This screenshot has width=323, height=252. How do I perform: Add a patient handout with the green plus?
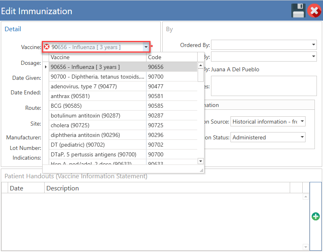tap(316, 216)
